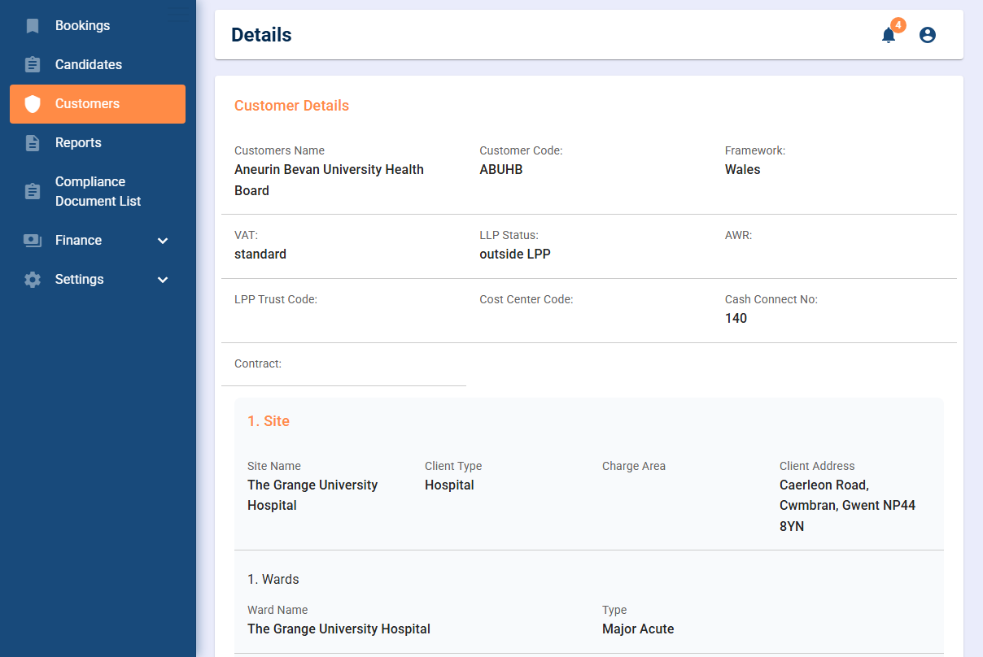Go to the Candidates page
The width and height of the screenshot is (983, 657).
click(98, 65)
